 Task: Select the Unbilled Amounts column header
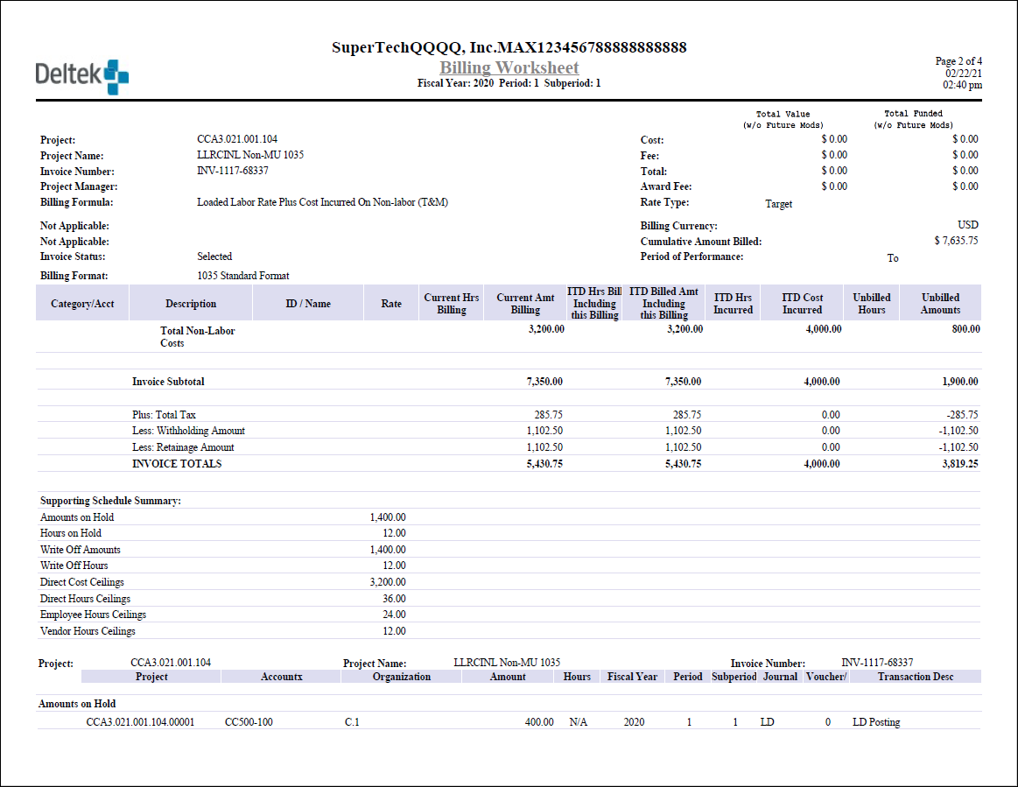coord(940,304)
